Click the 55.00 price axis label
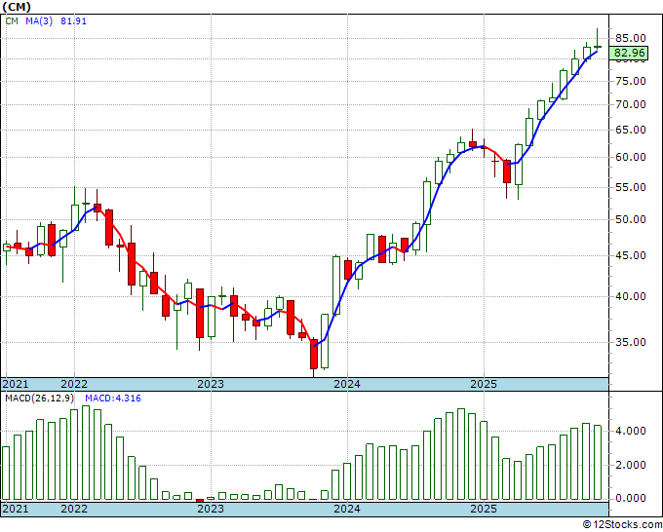 click(x=630, y=187)
